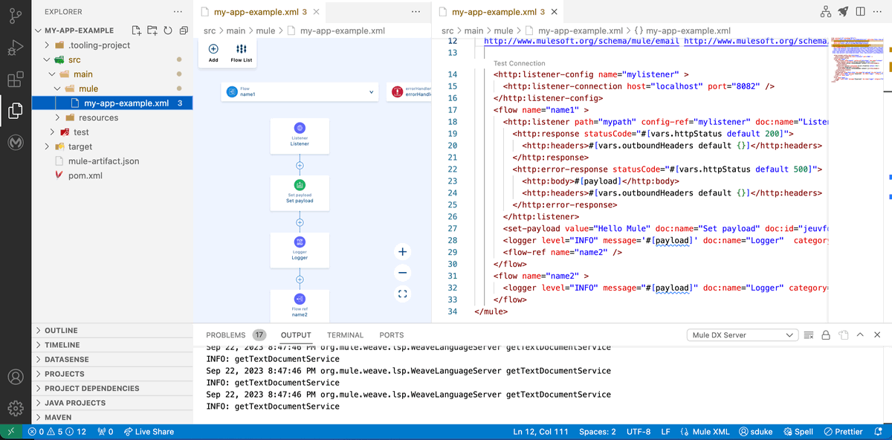The image size is (892, 440).
Task: Click Live Share in status bar
Action: point(149,432)
